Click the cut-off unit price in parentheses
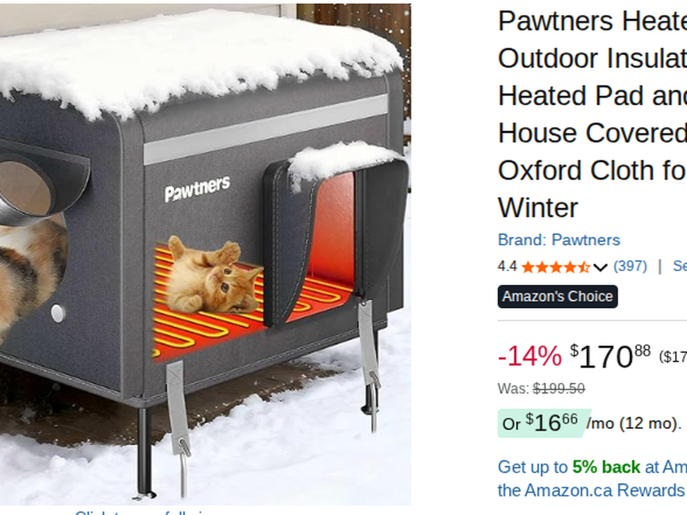Image resolution: width=687 pixels, height=515 pixels. (673, 357)
